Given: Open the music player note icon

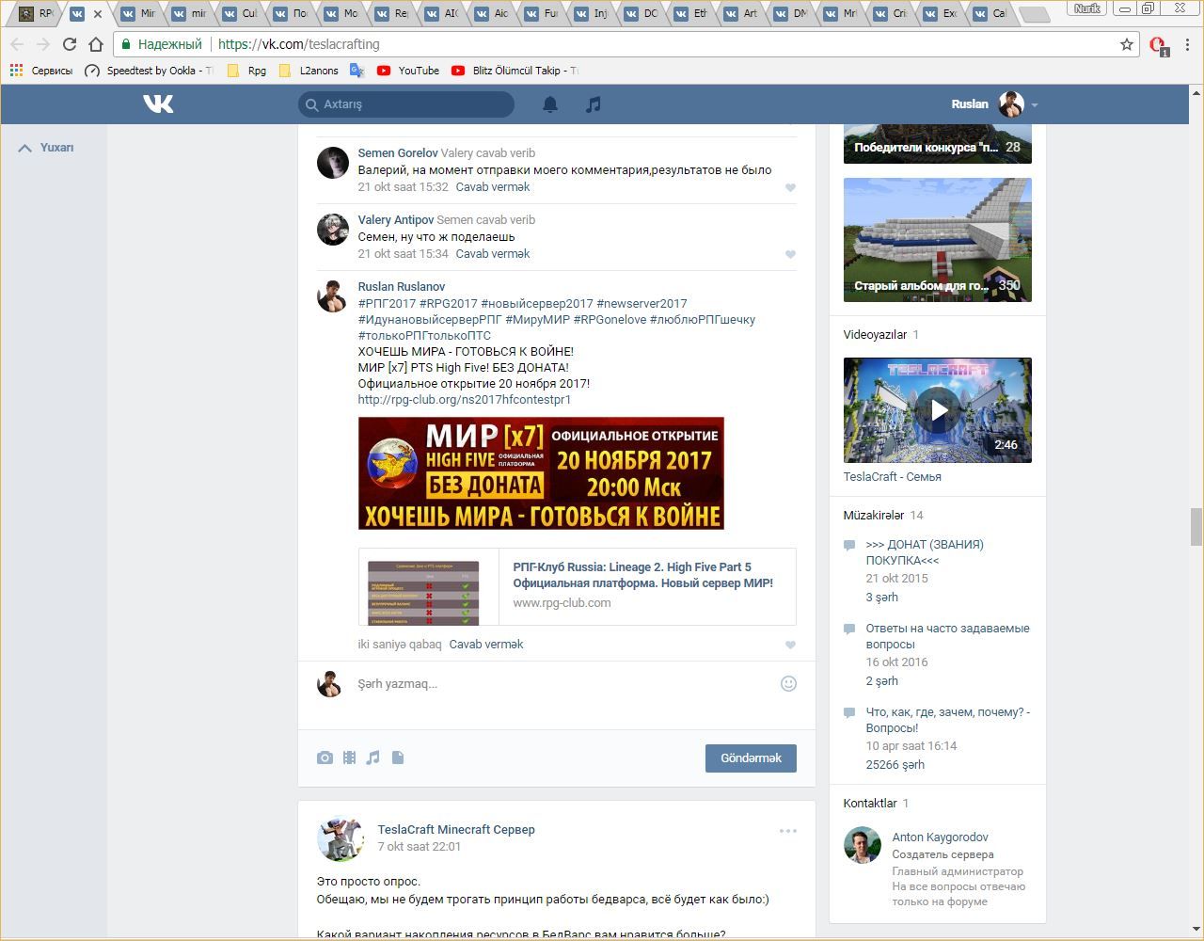Looking at the screenshot, I should pyautogui.click(x=593, y=104).
